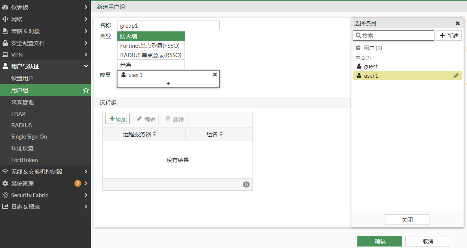Expand the 日志 & 报表 chevron
The width and height of the screenshot is (467, 248).
(86, 207)
